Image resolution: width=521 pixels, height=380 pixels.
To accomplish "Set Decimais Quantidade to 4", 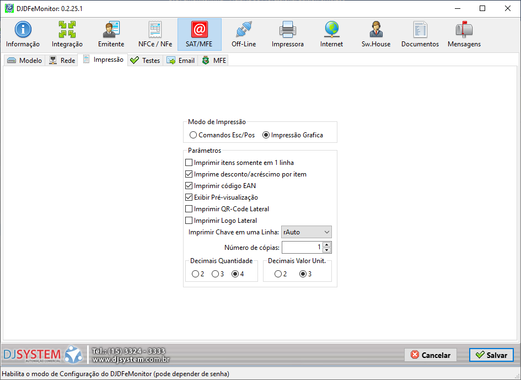I will [238, 274].
